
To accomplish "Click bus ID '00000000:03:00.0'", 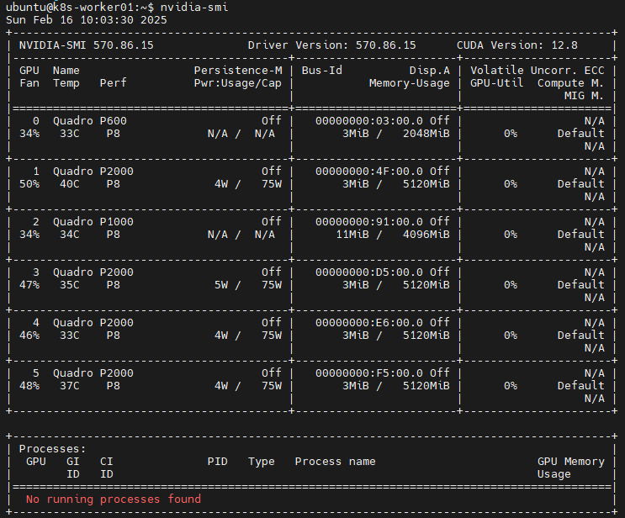I will click(x=369, y=121).
